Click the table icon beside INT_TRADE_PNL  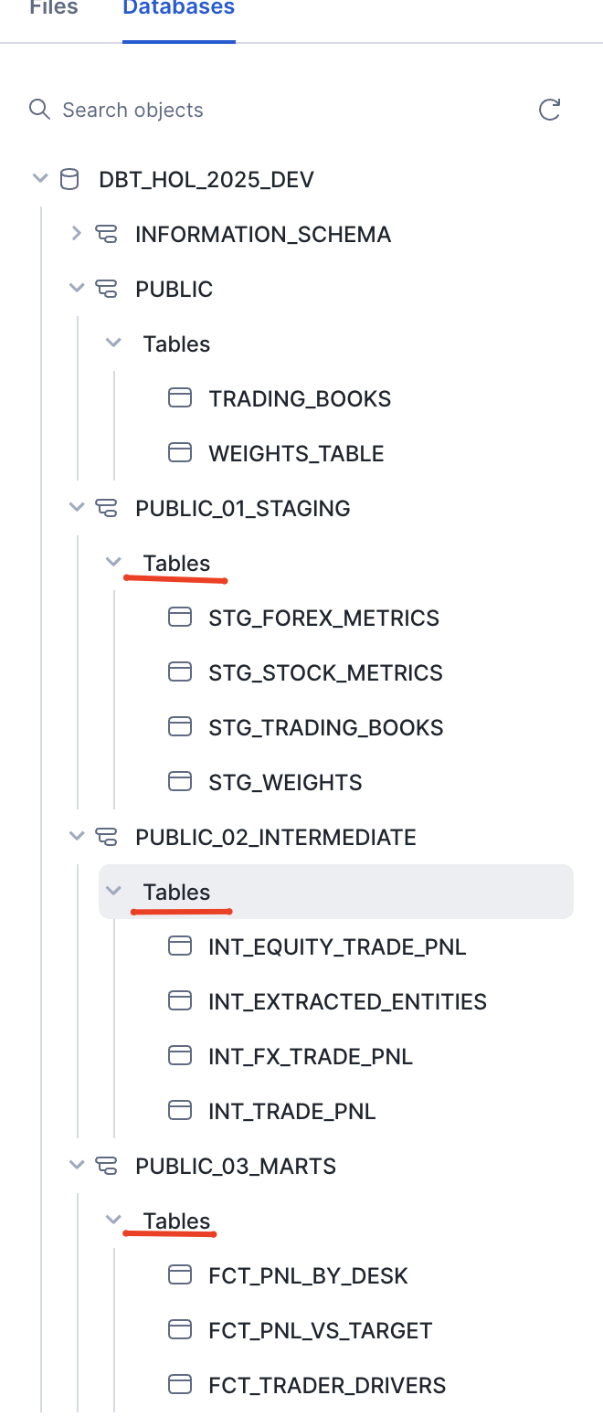point(180,1111)
